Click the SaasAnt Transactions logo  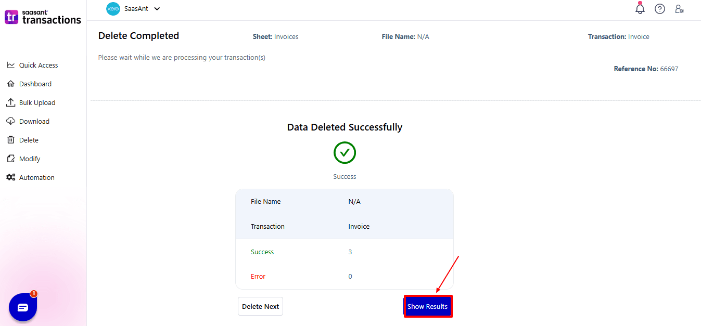pos(43,17)
